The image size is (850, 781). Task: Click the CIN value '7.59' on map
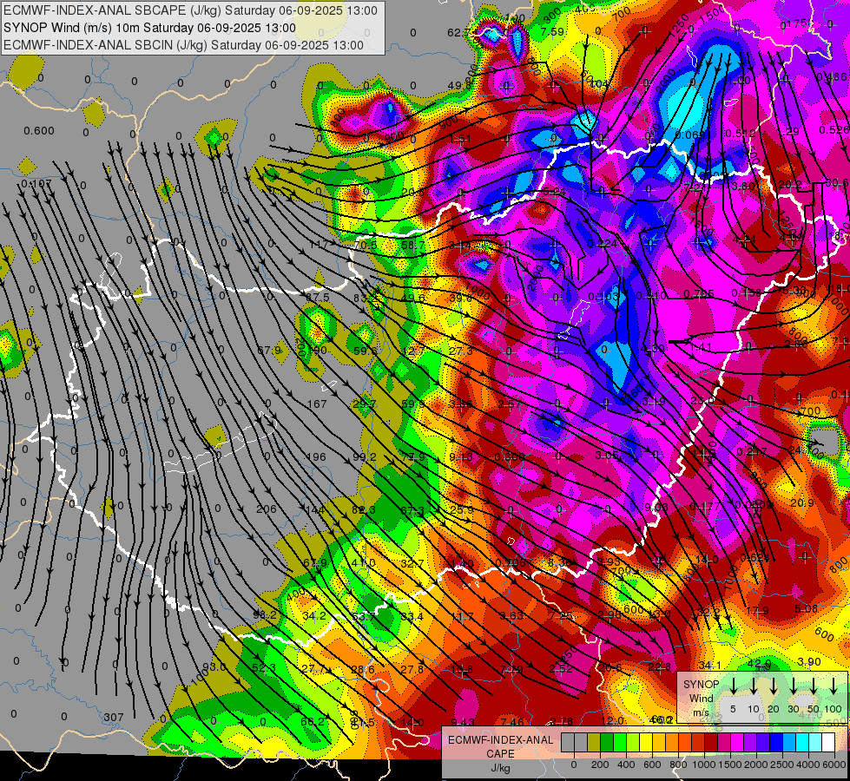click(552, 31)
